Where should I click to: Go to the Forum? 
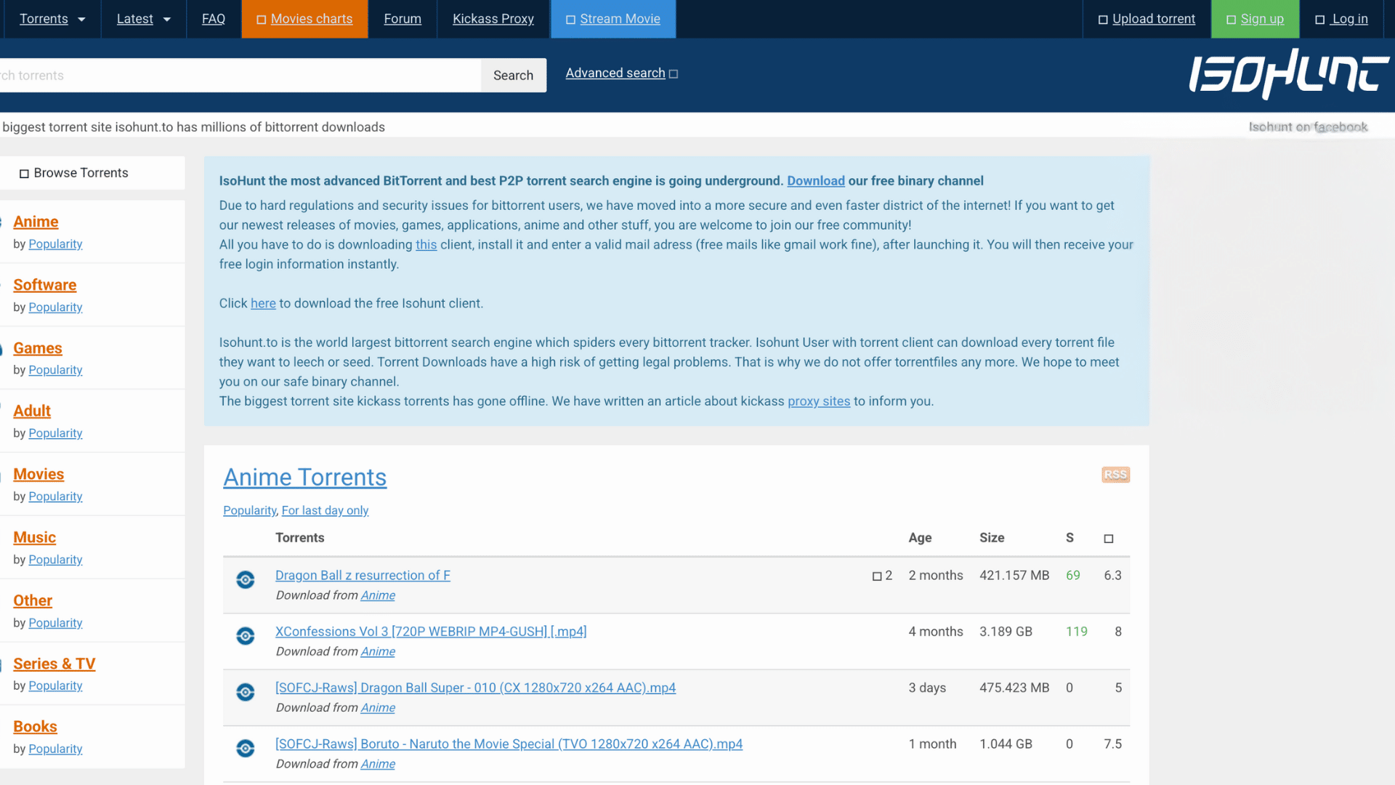(403, 19)
